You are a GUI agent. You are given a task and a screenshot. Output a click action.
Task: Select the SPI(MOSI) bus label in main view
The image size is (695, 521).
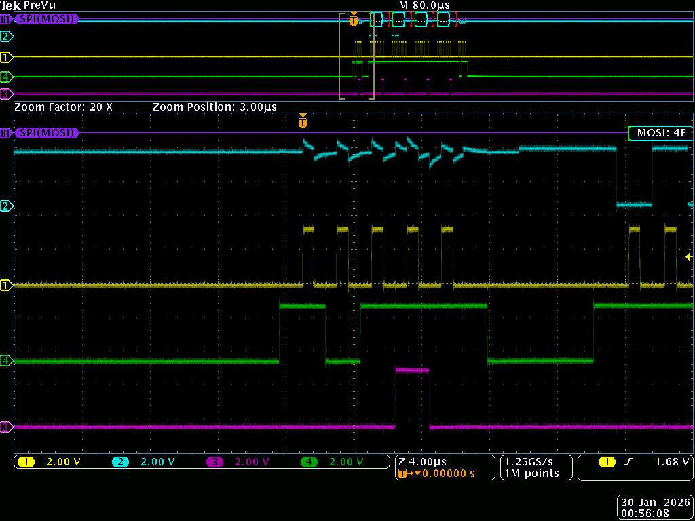[46, 133]
